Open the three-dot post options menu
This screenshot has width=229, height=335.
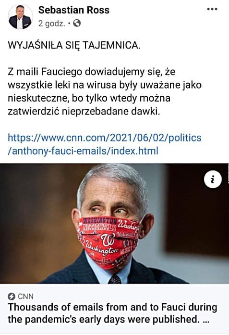coord(212,9)
